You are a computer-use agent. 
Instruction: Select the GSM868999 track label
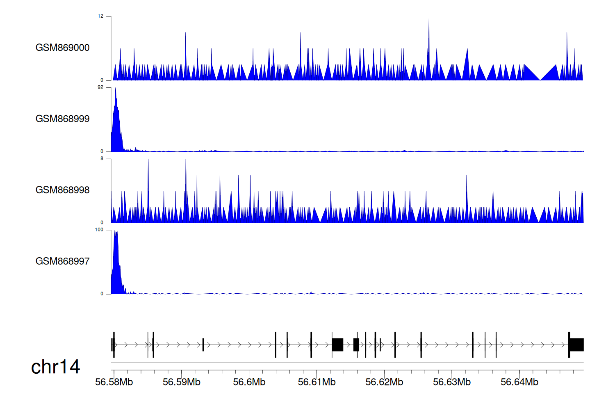coord(62,119)
